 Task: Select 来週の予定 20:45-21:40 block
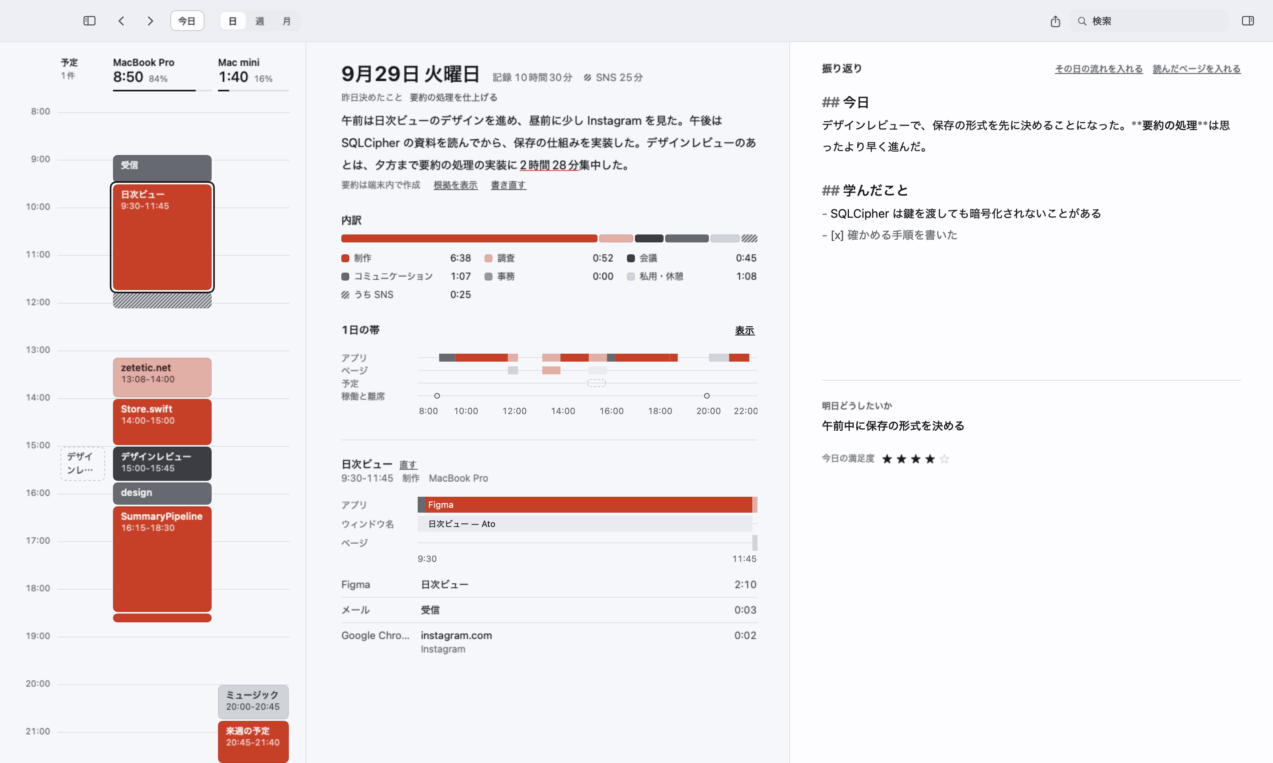coord(253,742)
